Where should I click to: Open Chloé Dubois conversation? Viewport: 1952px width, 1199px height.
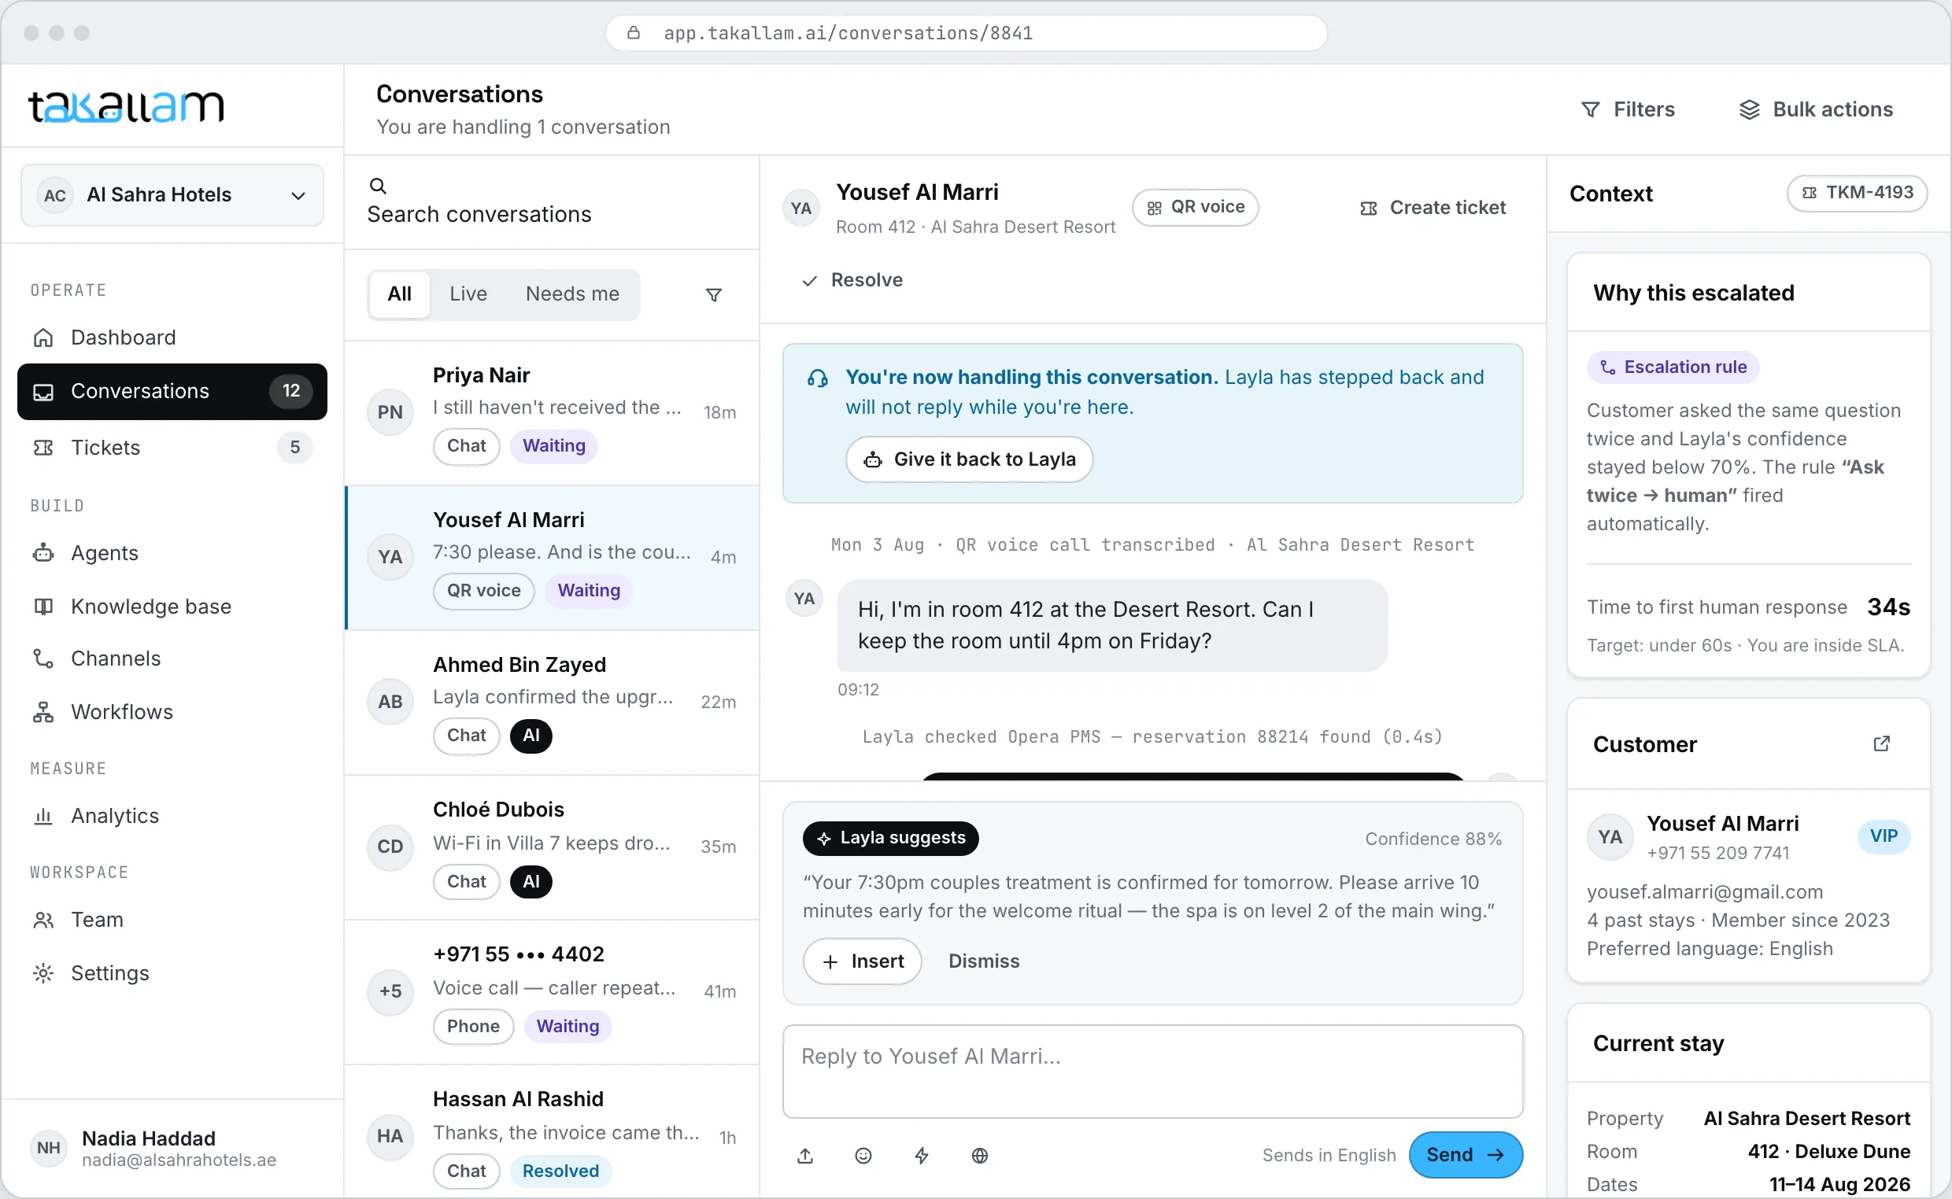click(x=552, y=847)
